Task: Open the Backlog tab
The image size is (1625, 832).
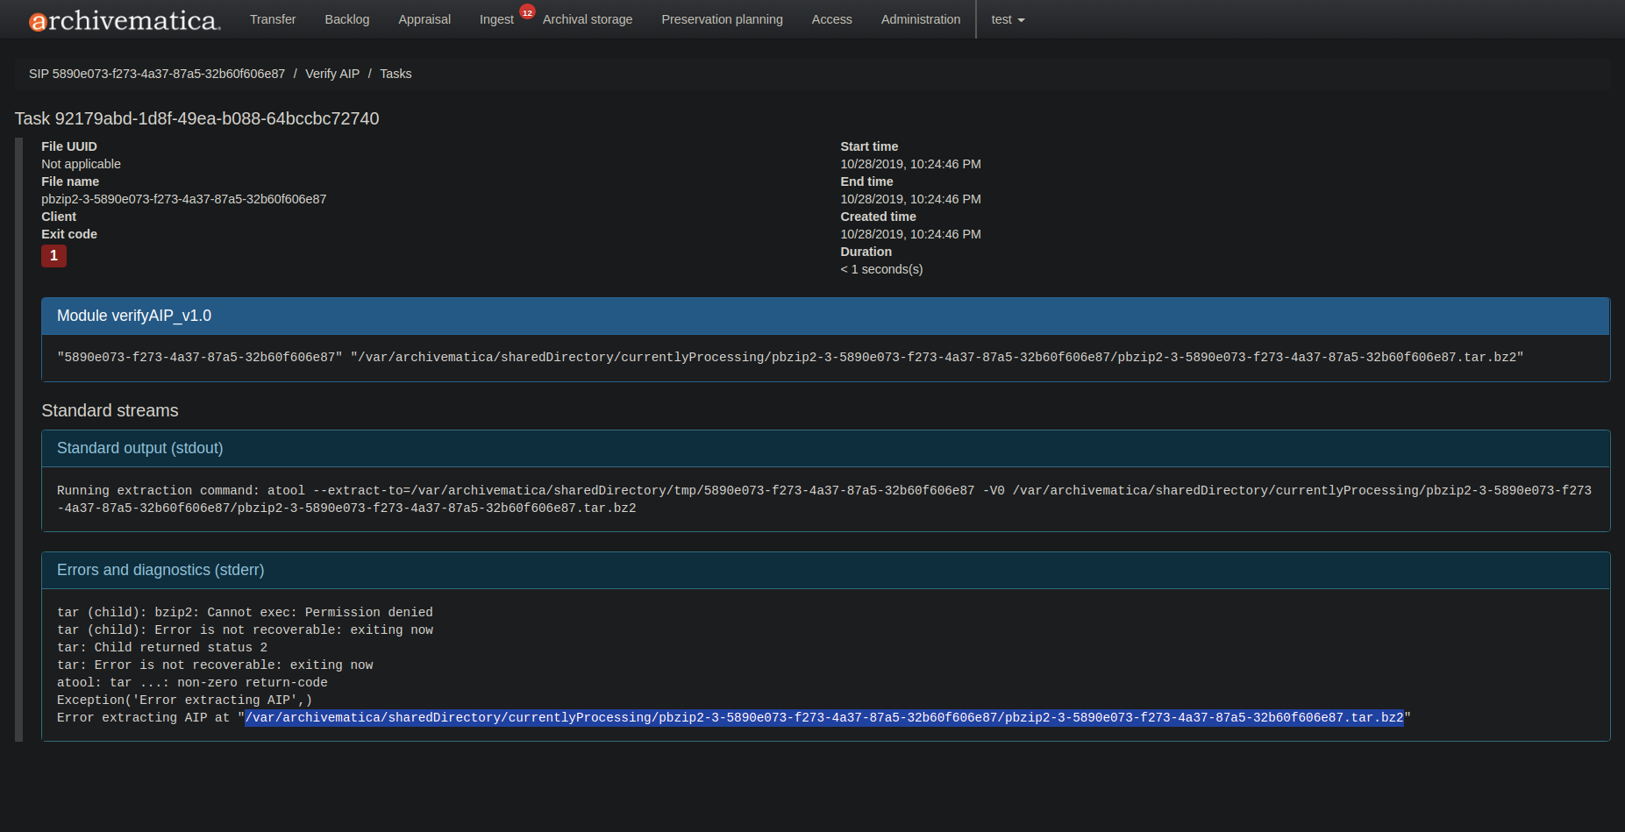Action: point(346,19)
